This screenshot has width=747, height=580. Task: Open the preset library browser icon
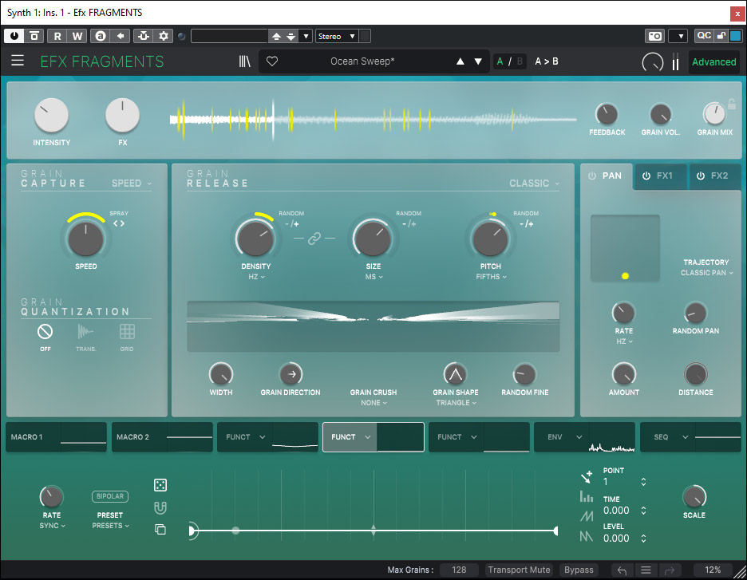tap(245, 61)
